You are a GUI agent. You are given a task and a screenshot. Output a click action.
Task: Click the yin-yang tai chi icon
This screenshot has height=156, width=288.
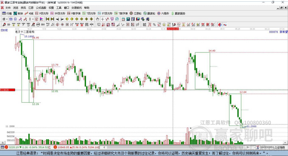220,25
